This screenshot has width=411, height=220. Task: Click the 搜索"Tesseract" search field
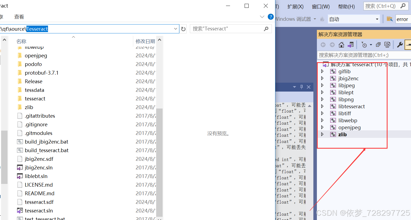[x=227, y=29]
